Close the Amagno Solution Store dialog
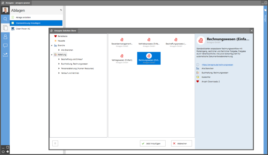268x155 pixels. (x=252, y=31)
